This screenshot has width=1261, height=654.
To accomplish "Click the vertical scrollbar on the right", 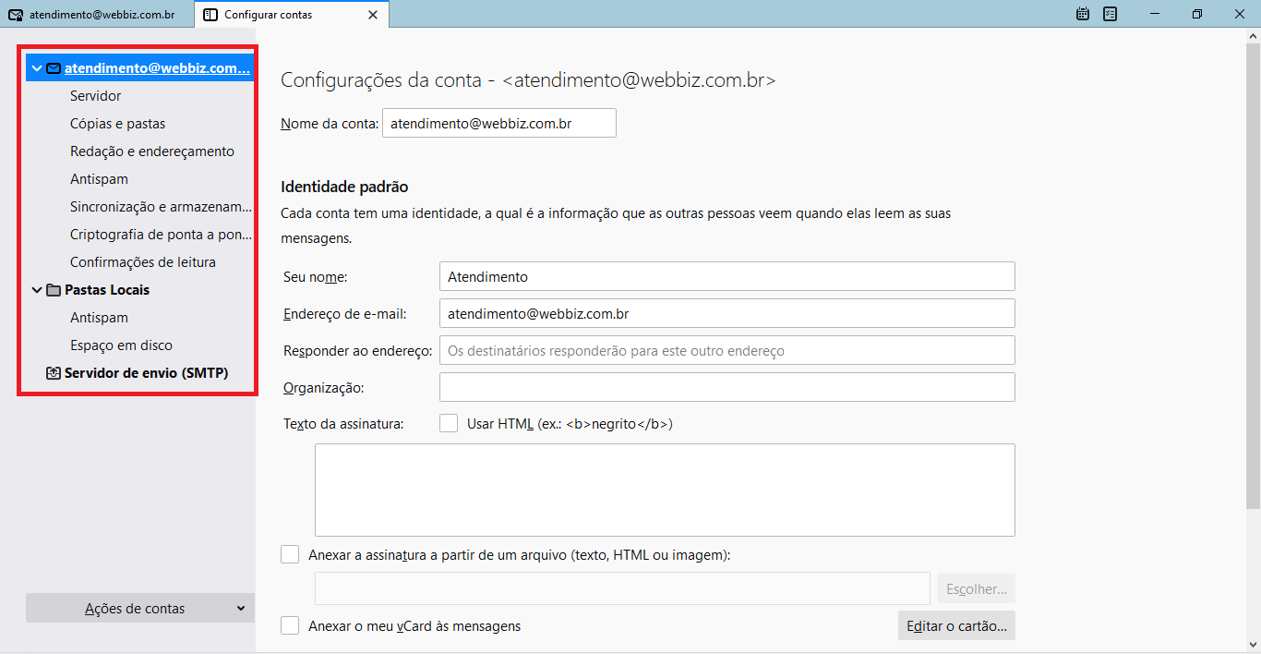I will (1253, 277).
